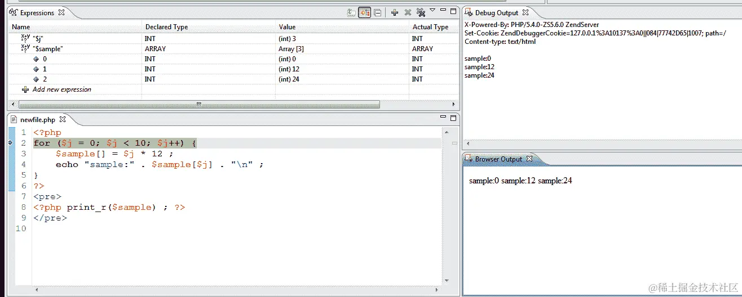The image size is (742, 297).
Task: Click Expressions scrollbar right arrow
Action: click(x=454, y=105)
